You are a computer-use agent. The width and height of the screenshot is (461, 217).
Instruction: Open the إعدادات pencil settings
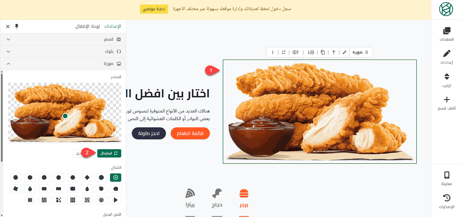[447, 57]
